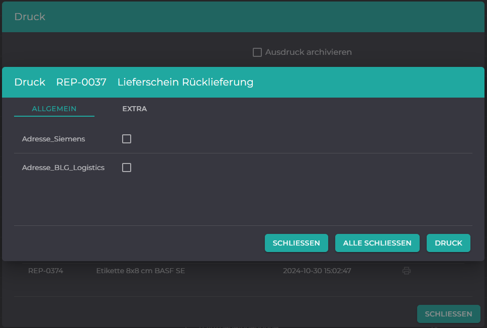
Task: Switch to the EXTRA tab
Action: pyautogui.click(x=135, y=109)
